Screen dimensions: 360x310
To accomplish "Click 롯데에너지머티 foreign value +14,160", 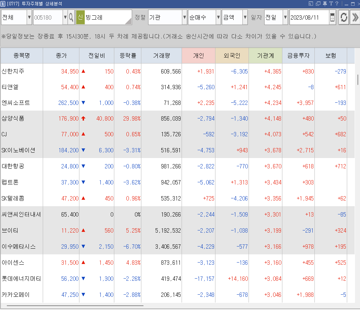I will (x=238, y=279).
